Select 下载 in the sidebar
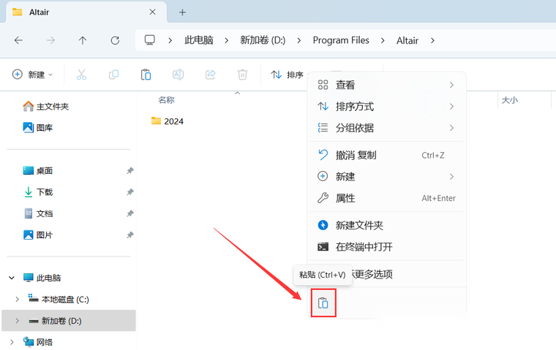Screen dimensions: 556x350 [45, 192]
